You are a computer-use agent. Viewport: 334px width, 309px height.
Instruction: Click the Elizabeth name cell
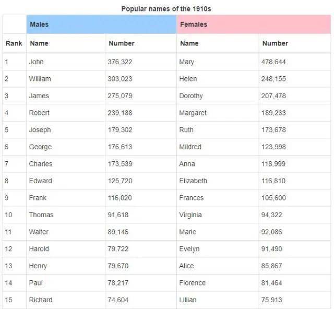[193, 181]
